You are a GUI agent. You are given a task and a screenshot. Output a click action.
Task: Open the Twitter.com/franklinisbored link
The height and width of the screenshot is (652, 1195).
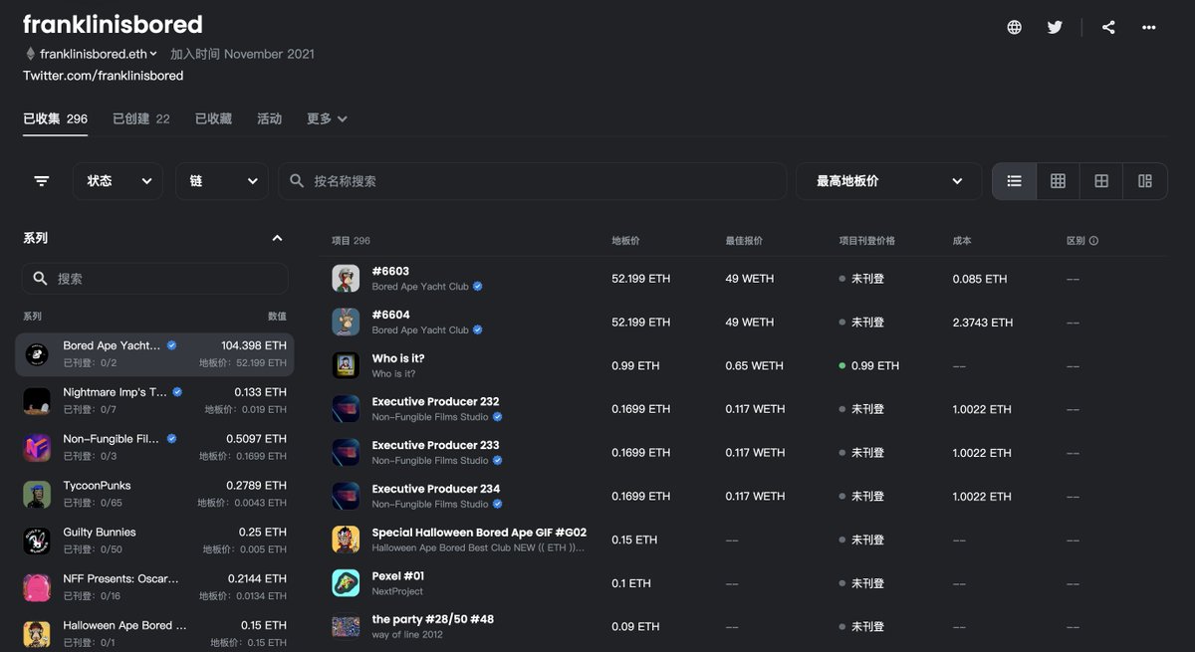(103, 75)
